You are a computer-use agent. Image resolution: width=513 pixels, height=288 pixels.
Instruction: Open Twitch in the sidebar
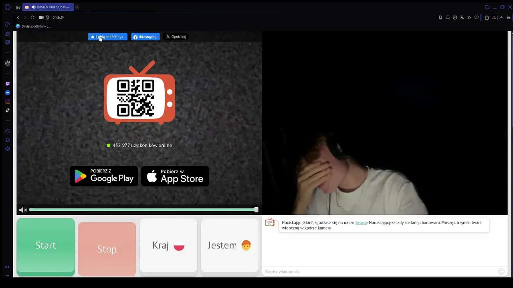(x=8, y=84)
